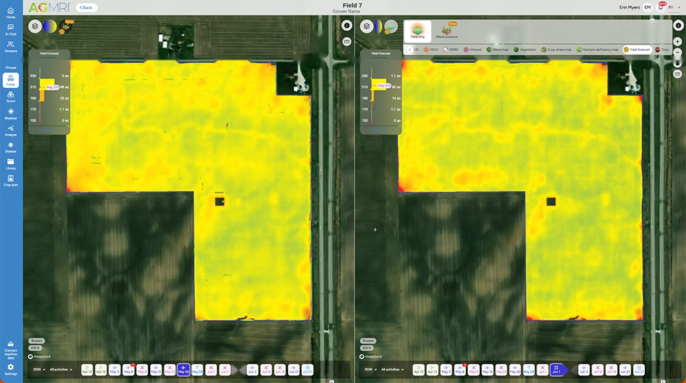Open the notifications bell

pos(661,7)
